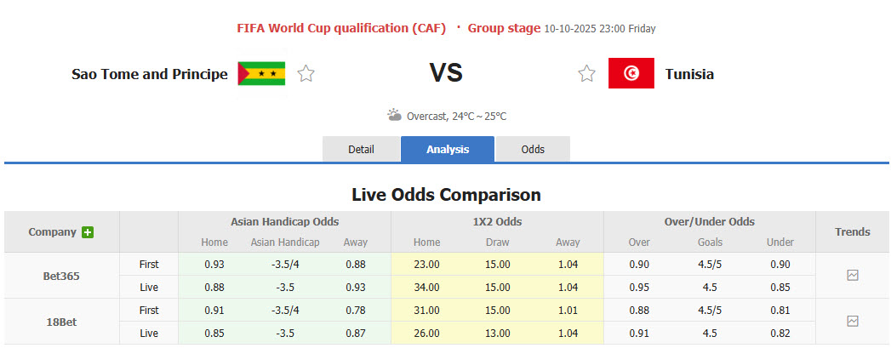Click the Tunisia flag icon
The height and width of the screenshot is (348, 891).
[631, 74]
